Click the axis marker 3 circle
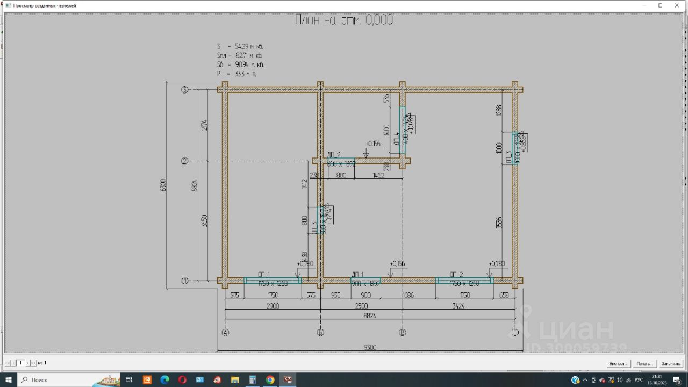 click(185, 90)
